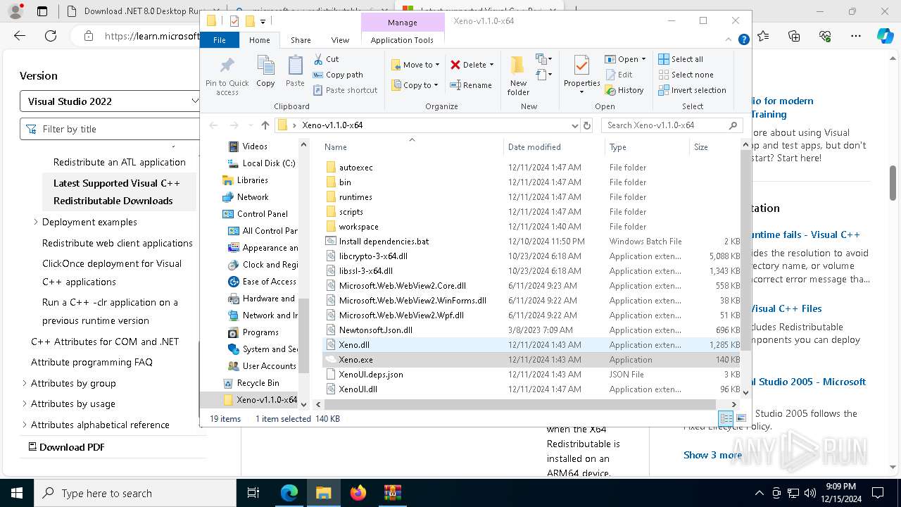Select Newtonsoft.Json.dll file
901x507 pixels.
(375, 330)
